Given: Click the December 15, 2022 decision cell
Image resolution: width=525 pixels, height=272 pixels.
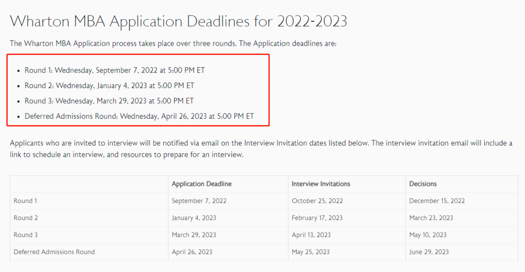Looking at the screenshot, I should [437, 201].
